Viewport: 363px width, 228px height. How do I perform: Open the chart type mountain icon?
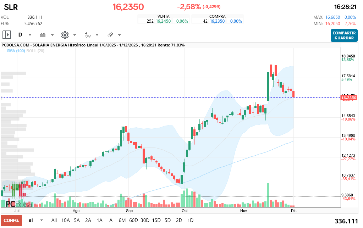[x=43, y=35]
